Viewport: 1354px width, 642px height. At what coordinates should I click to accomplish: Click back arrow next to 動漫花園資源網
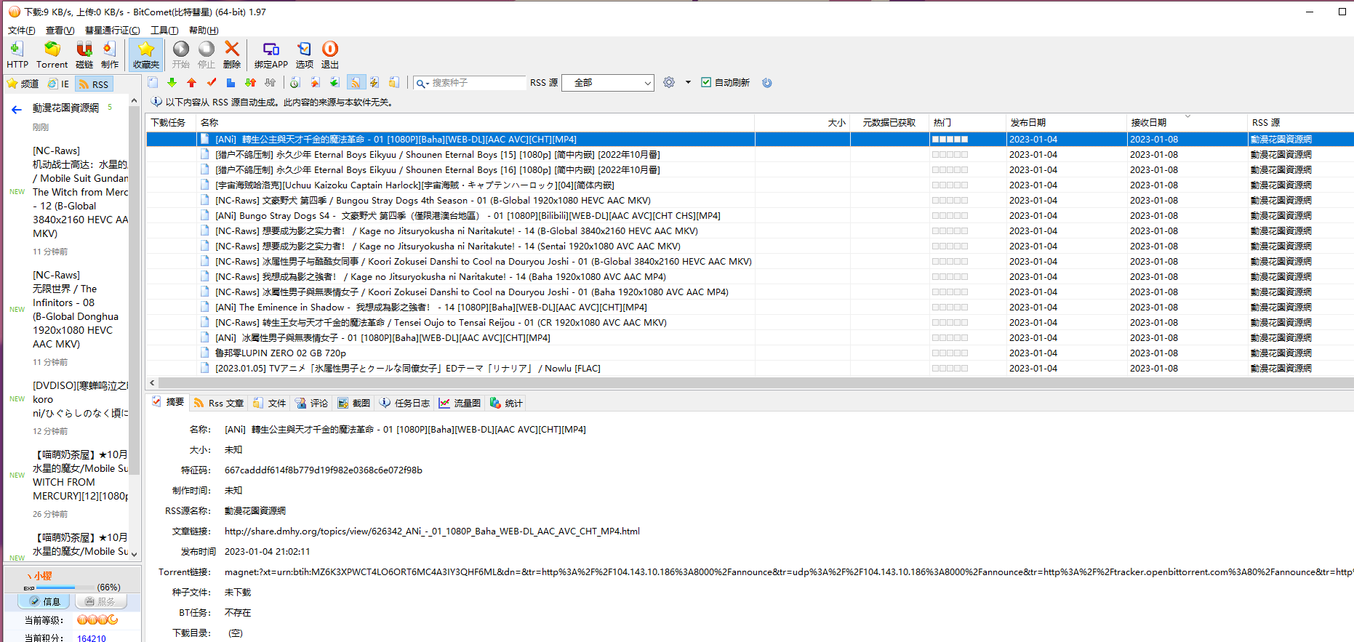(x=17, y=110)
